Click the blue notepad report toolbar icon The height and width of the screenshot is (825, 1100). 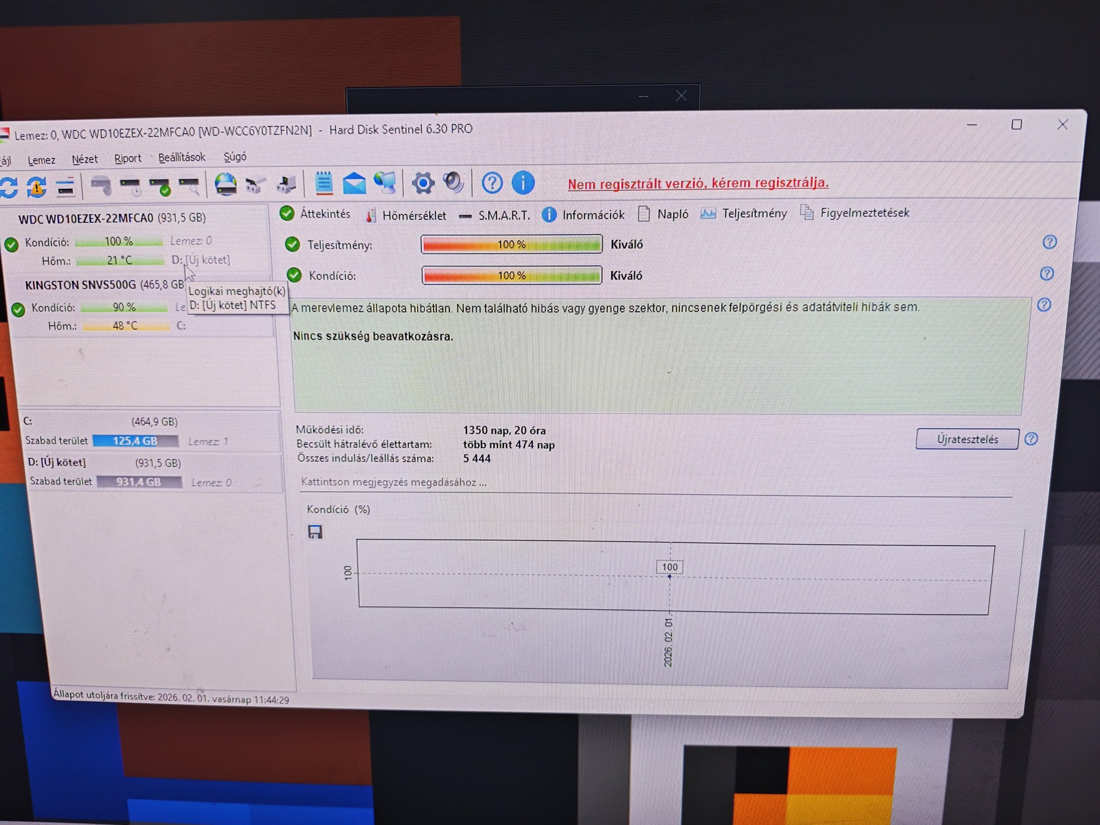coord(324,184)
